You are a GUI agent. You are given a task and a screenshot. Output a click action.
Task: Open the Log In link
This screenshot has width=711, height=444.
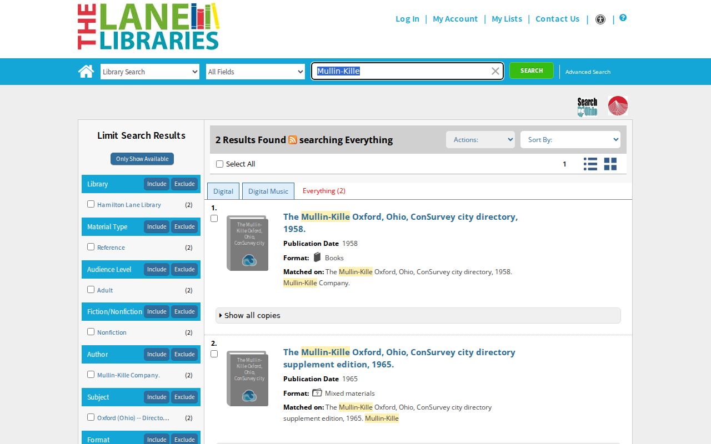407,19
